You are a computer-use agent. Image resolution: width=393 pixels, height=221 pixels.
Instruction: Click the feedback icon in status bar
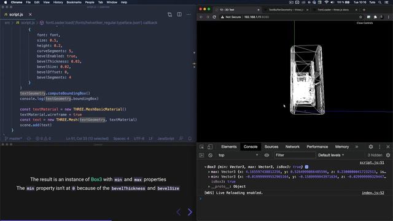pos(181,139)
